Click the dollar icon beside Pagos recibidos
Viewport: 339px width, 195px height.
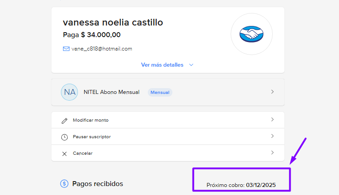pos(64,183)
